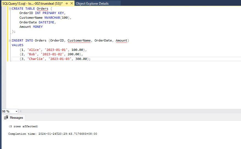This screenshot has height=149, width=241.
Task: Click the DATETIME data type keyword
Action: (47, 22)
